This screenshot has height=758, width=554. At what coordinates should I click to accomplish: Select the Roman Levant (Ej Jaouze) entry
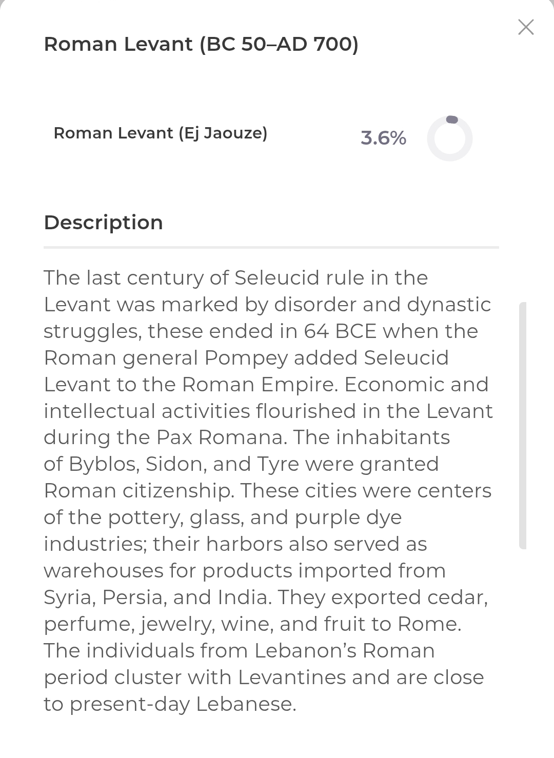pos(160,133)
